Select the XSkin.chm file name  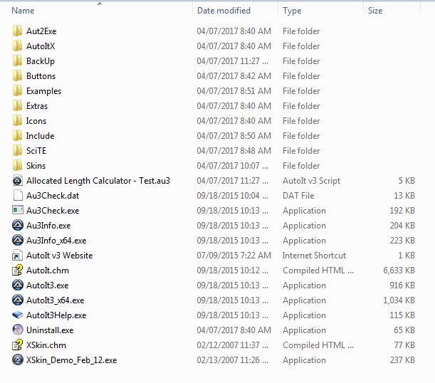pos(46,345)
